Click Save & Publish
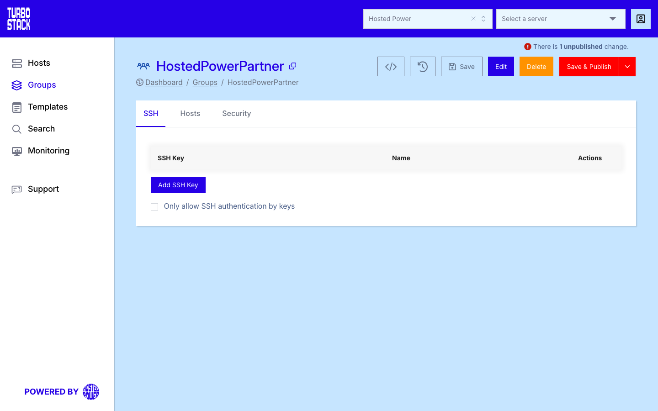The width and height of the screenshot is (658, 411). 589,67
